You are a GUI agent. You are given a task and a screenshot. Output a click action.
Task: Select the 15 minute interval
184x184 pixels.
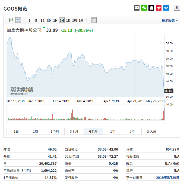click(42, 21)
